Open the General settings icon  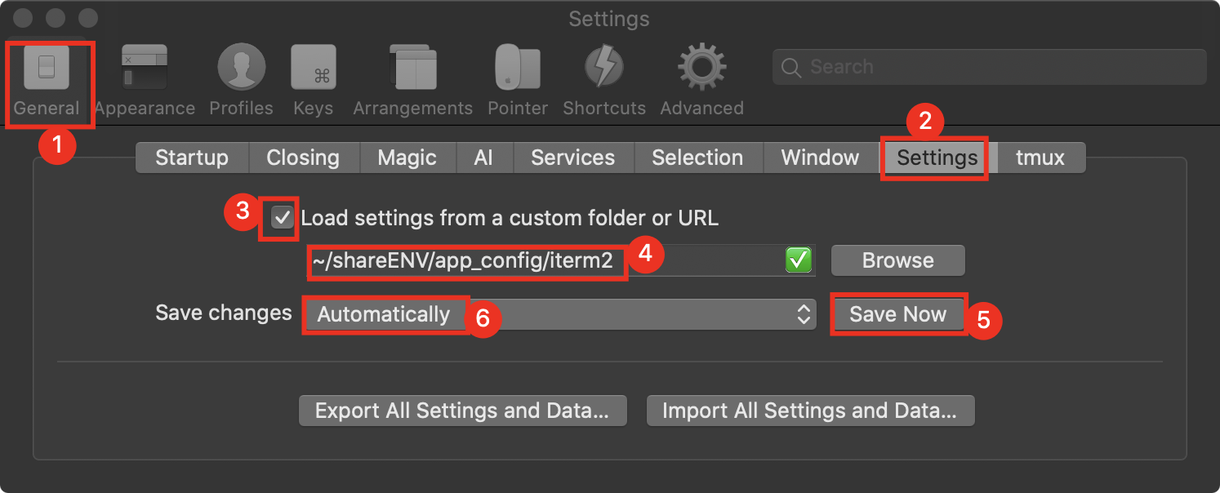[47, 69]
